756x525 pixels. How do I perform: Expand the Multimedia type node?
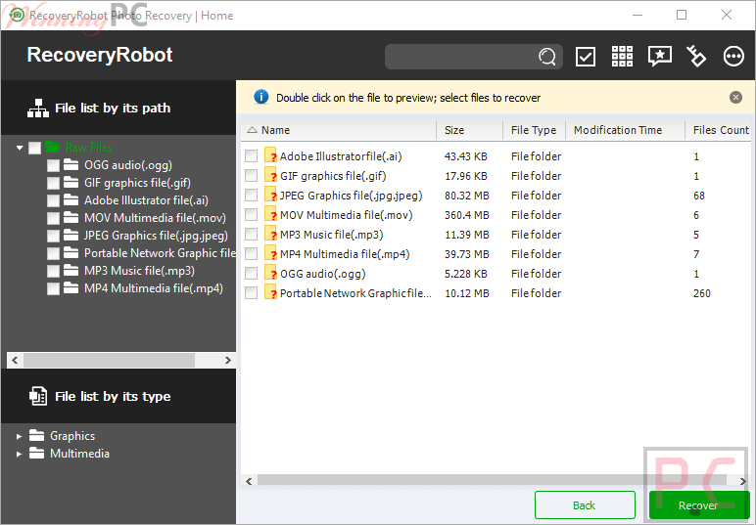(x=19, y=454)
